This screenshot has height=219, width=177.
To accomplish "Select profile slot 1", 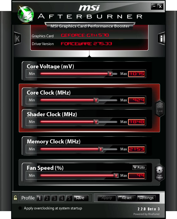I will [40, 198].
